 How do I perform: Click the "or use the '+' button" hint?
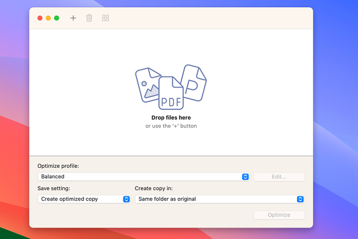[x=171, y=126]
